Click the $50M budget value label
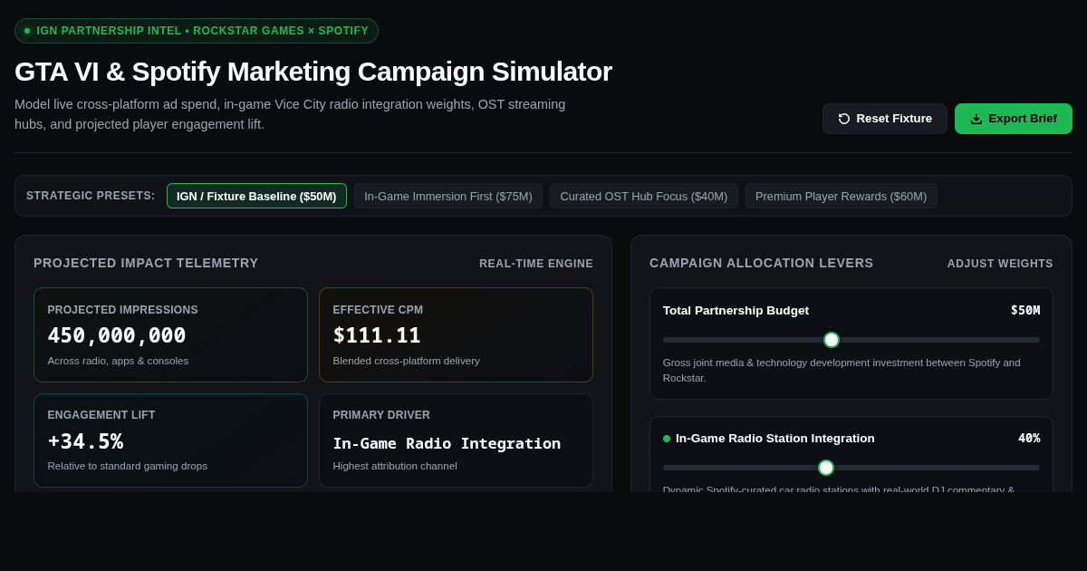Screen dimensions: 1087x571 click(x=1025, y=310)
